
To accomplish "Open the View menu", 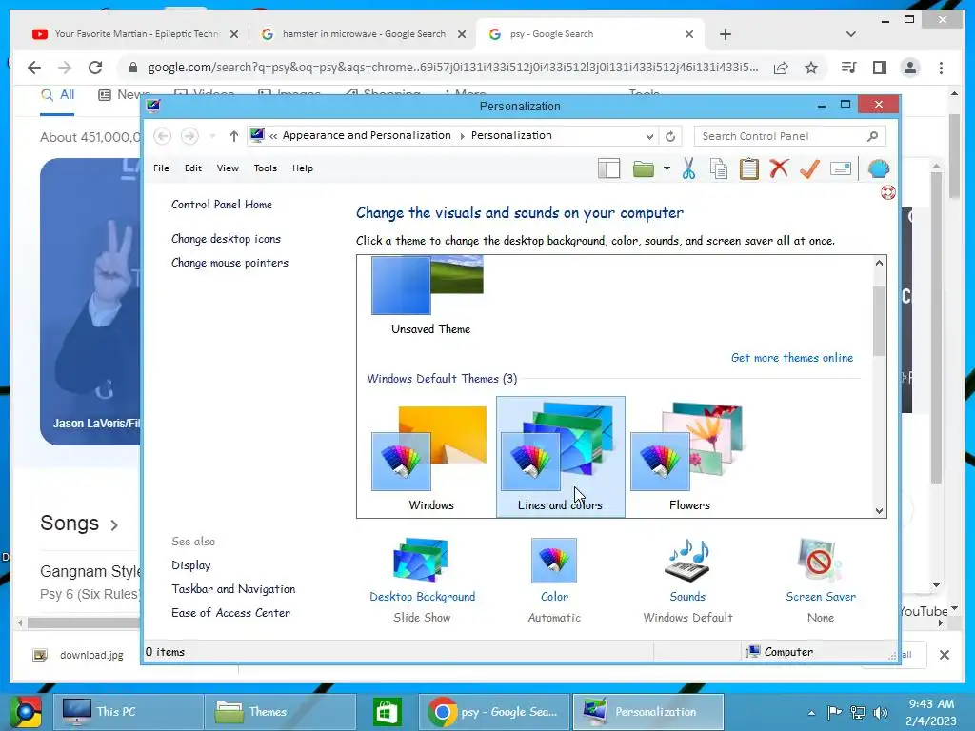I will tap(228, 168).
